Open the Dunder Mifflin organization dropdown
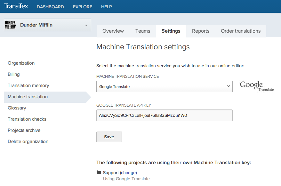This screenshot has height=186, width=281. click(x=47, y=25)
